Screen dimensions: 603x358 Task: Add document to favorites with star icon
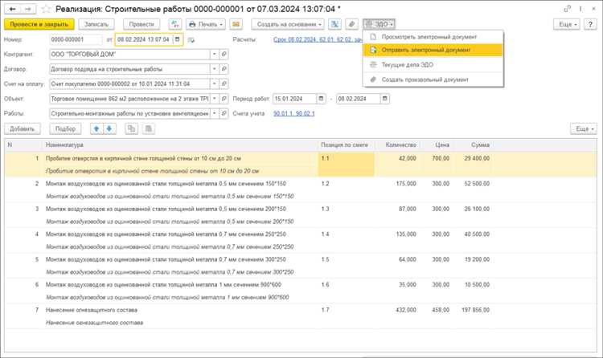pos(46,9)
